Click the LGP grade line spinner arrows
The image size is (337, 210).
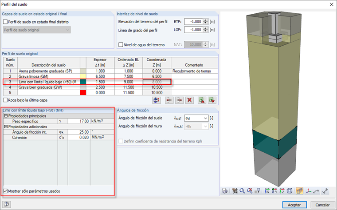tap(206, 30)
